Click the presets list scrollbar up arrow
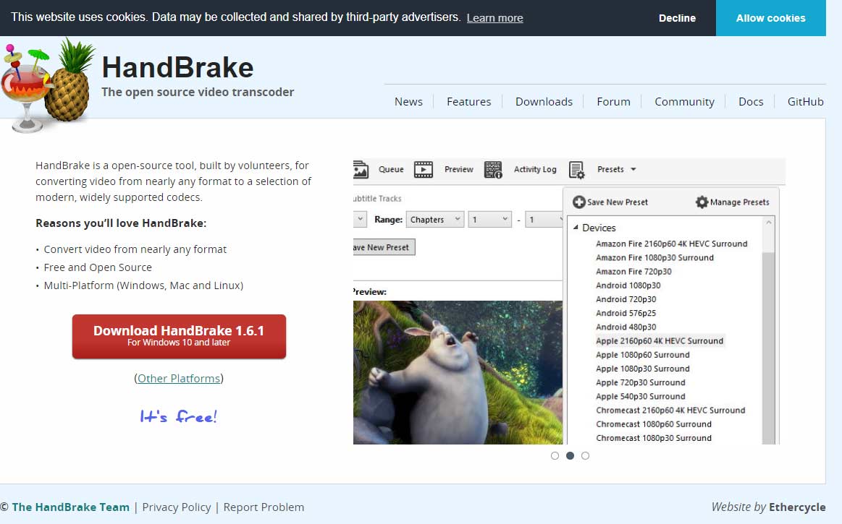The image size is (842, 524). pyautogui.click(x=768, y=223)
